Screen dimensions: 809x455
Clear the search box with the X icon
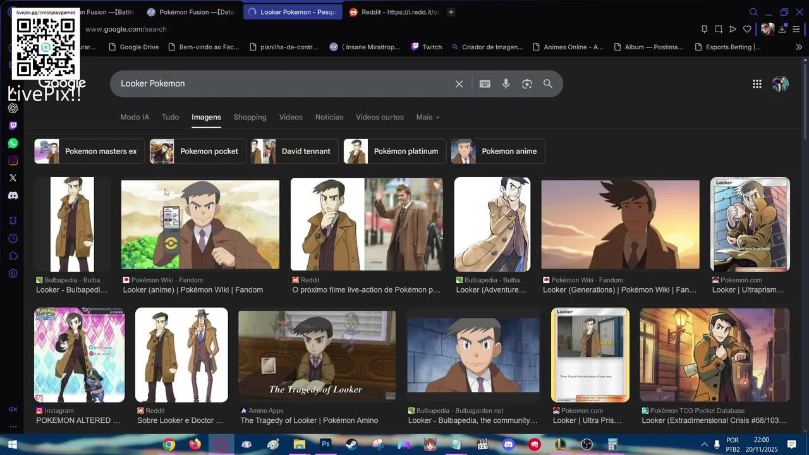[x=459, y=84]
